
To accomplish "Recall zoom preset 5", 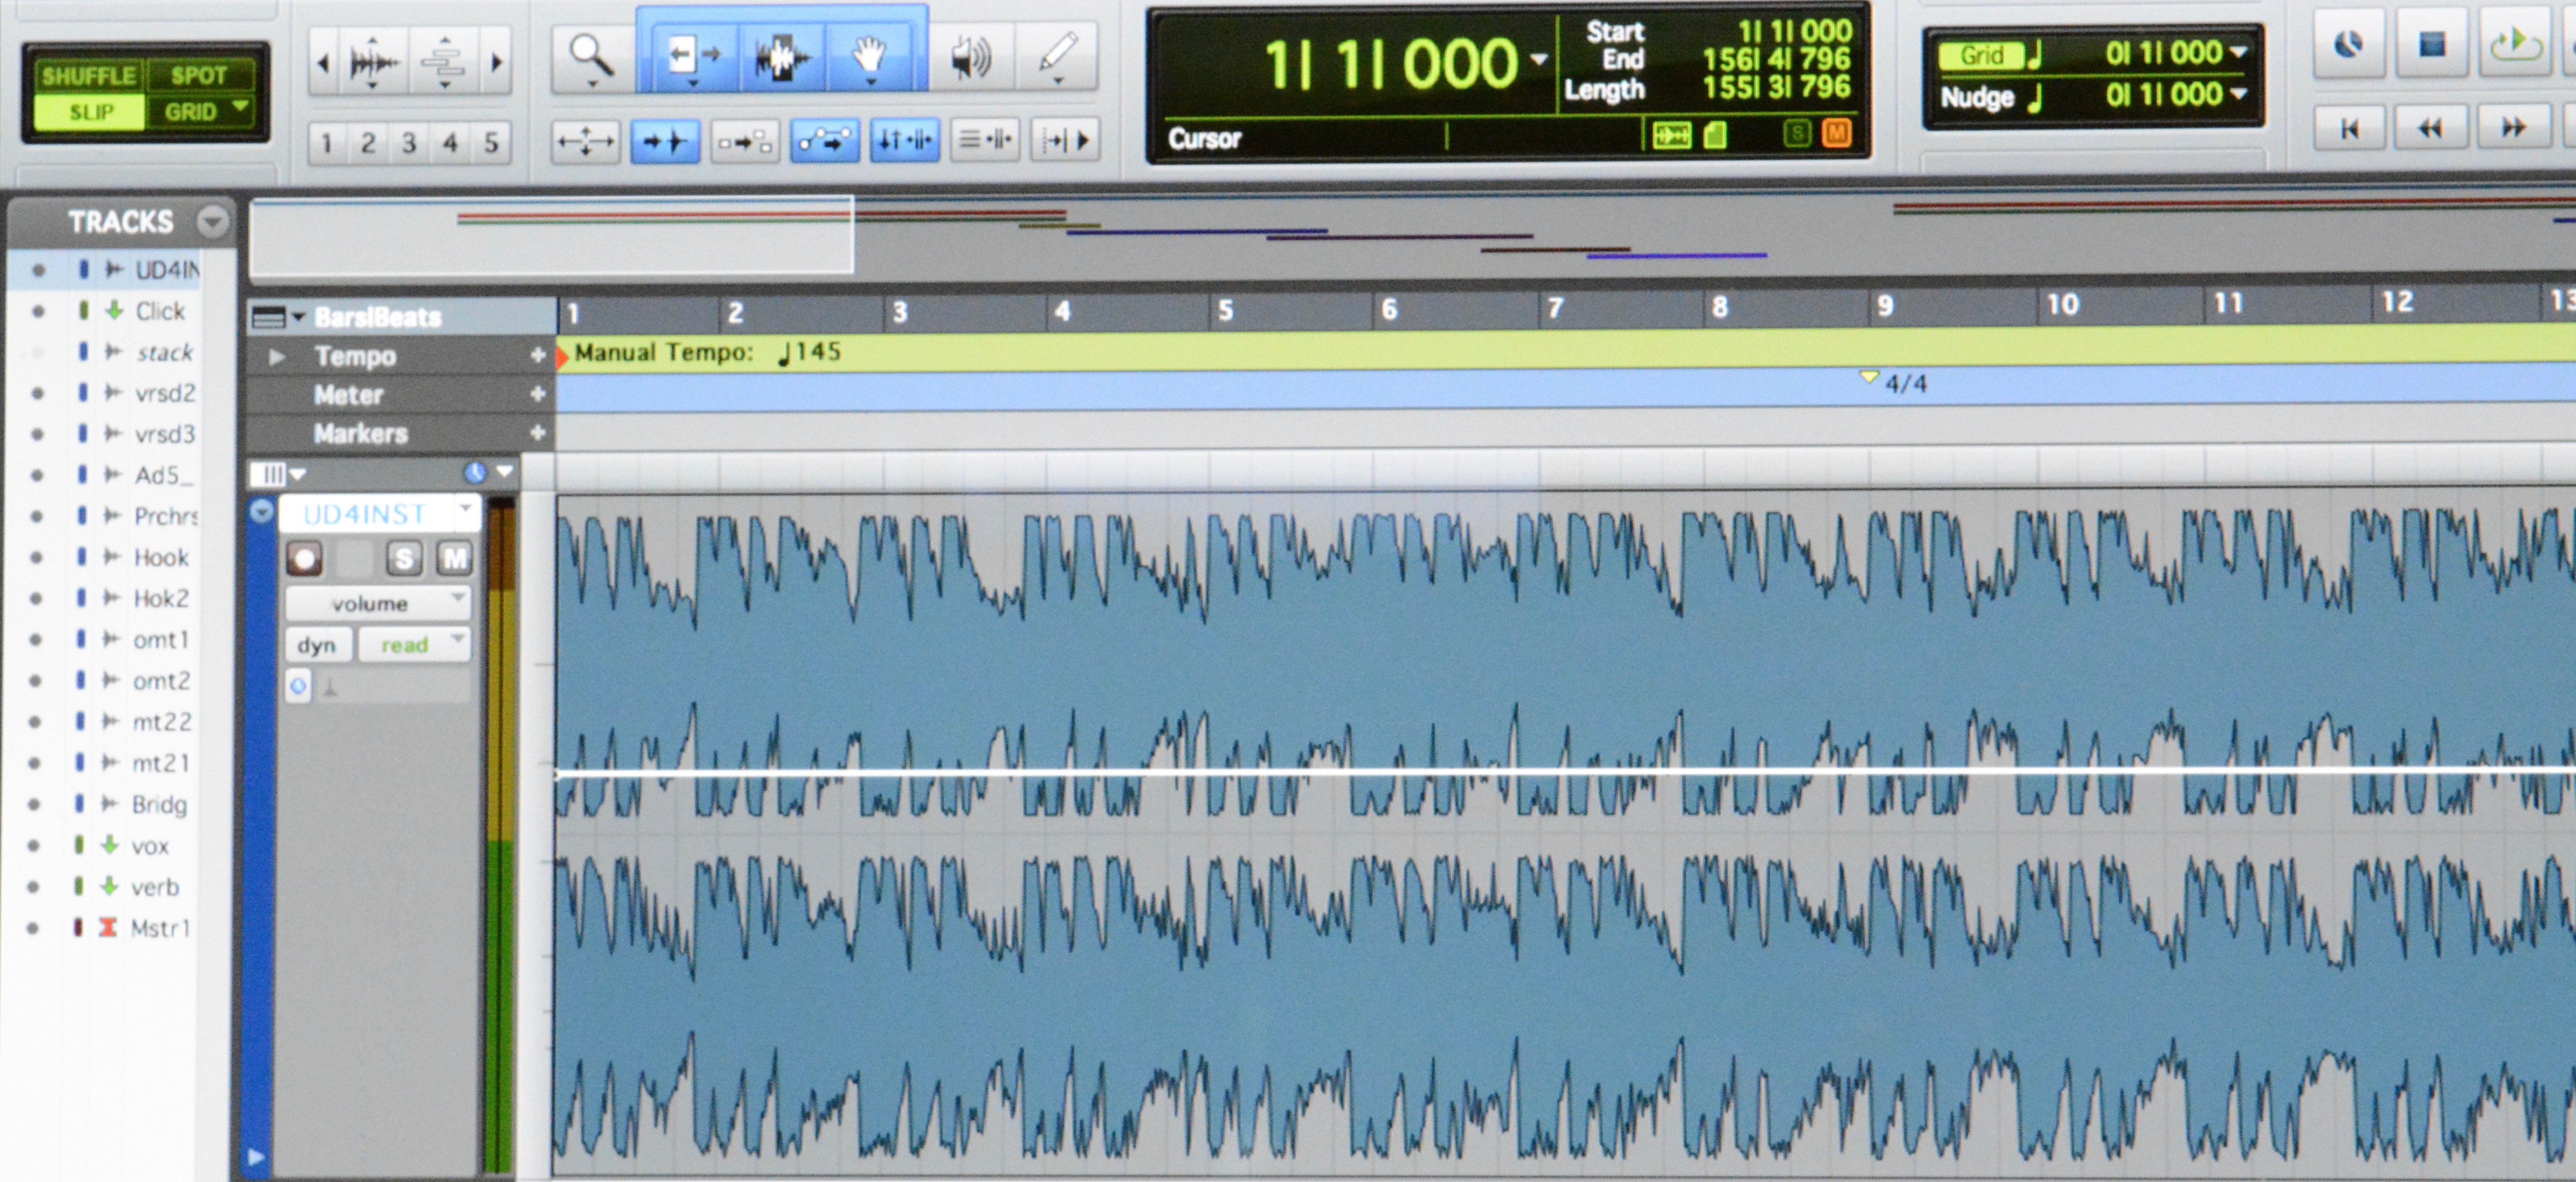I will [491, 143].
